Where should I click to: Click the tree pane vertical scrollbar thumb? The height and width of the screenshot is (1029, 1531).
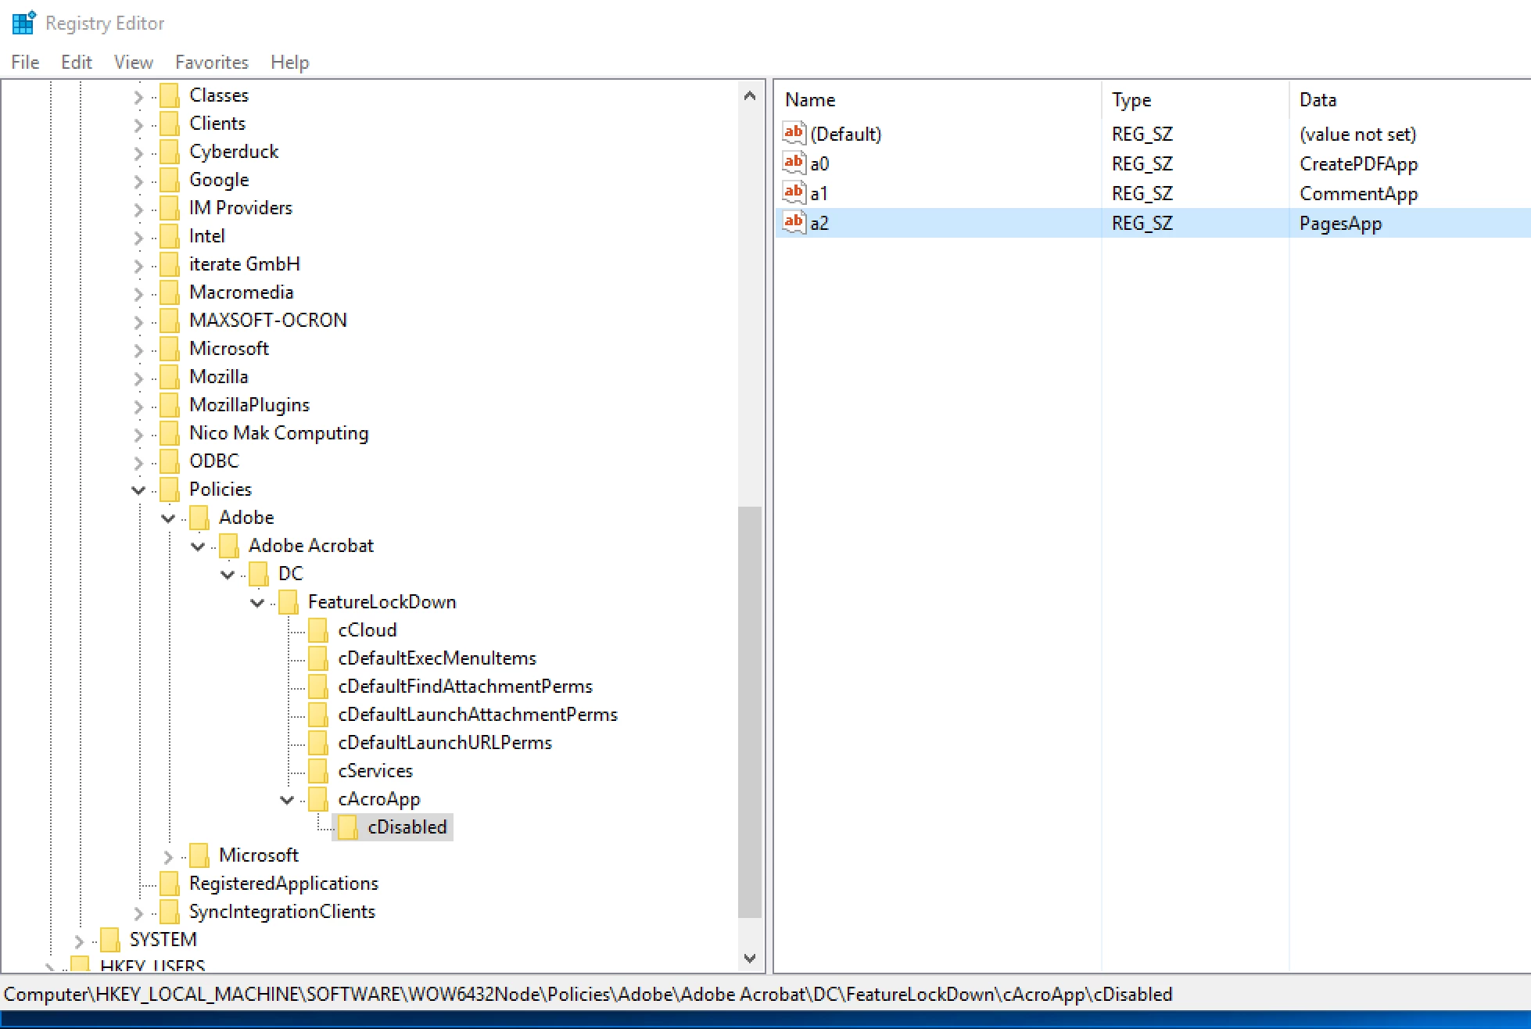[750, 712]
